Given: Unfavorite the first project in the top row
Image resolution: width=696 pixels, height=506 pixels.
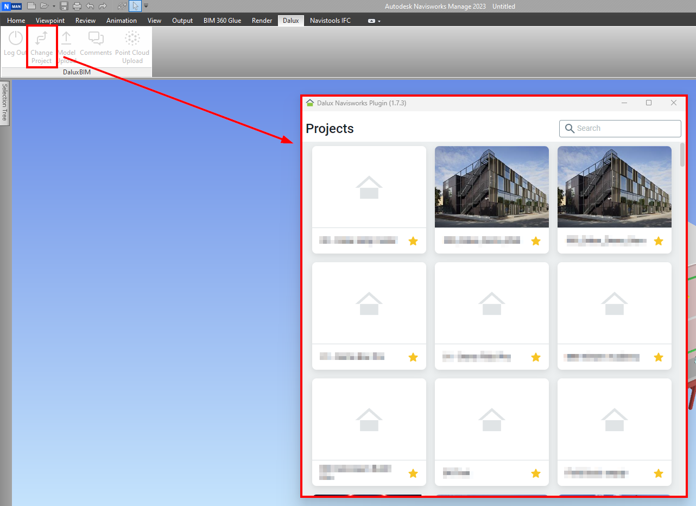Looking at the screenshot, I should coord(413,241).
